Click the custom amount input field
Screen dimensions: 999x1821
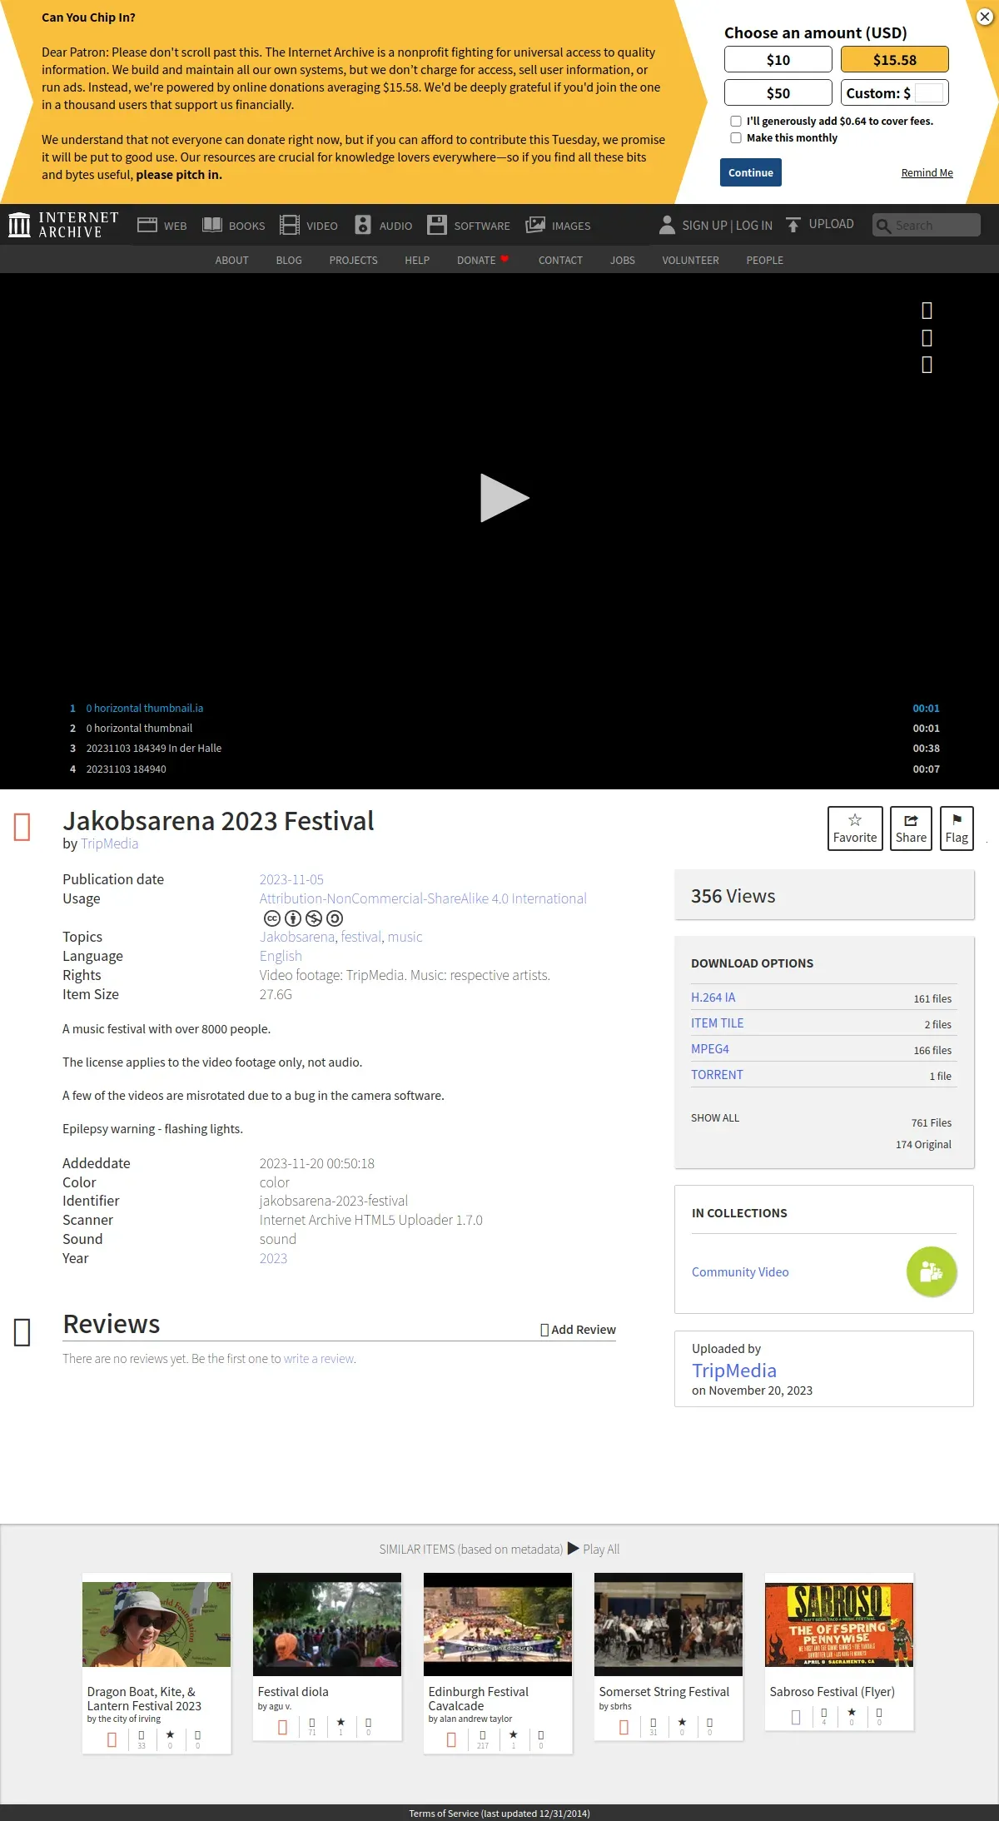pos(929,93)
